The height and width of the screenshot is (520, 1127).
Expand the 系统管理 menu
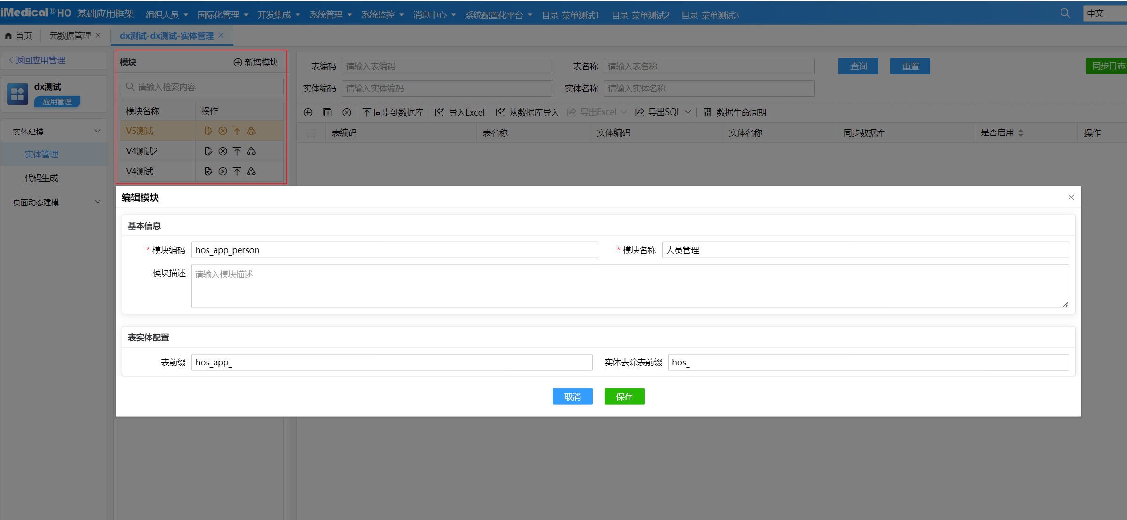(331, 15)
